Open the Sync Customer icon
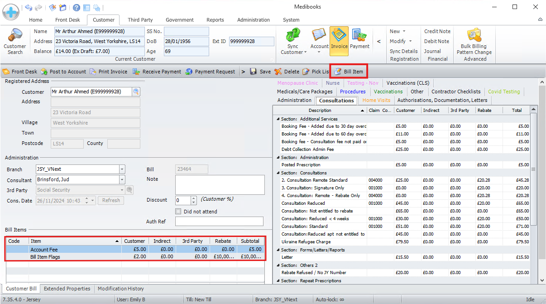This screenshot has width=546, height=304. point(293,35)
